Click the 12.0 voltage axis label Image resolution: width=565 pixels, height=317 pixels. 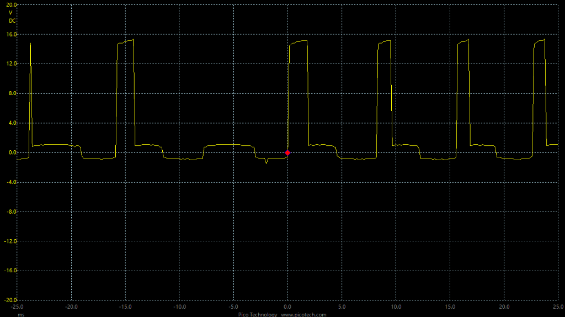(11, 64)
